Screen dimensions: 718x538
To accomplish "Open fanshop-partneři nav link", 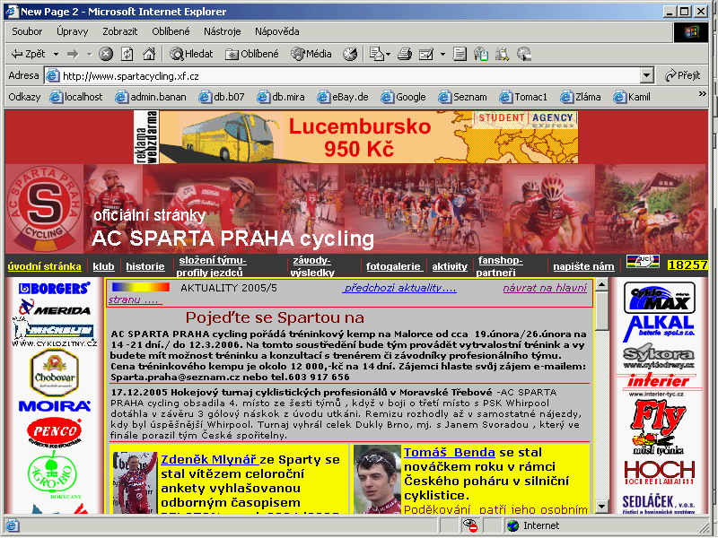I will (x=500, y=266).
